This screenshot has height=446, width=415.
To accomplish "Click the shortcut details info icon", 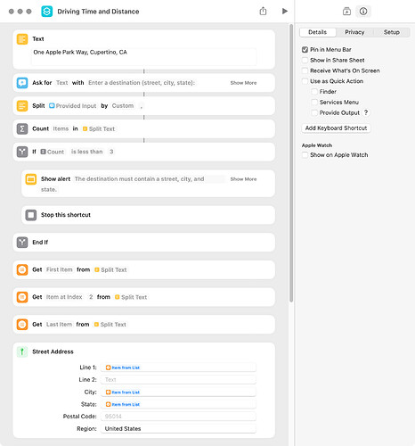I will 363,12.
